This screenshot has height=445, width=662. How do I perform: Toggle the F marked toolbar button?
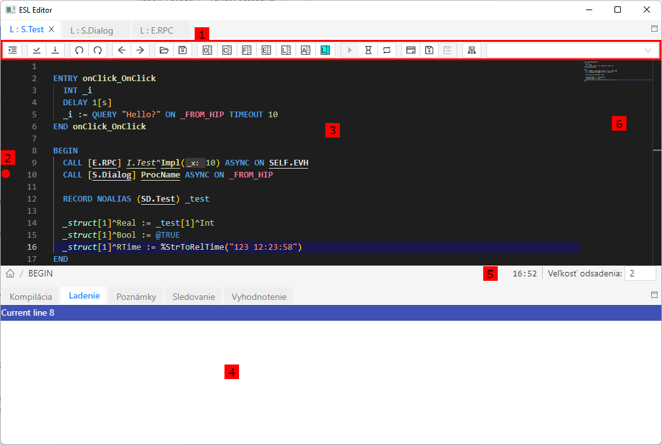click(246, 50)
